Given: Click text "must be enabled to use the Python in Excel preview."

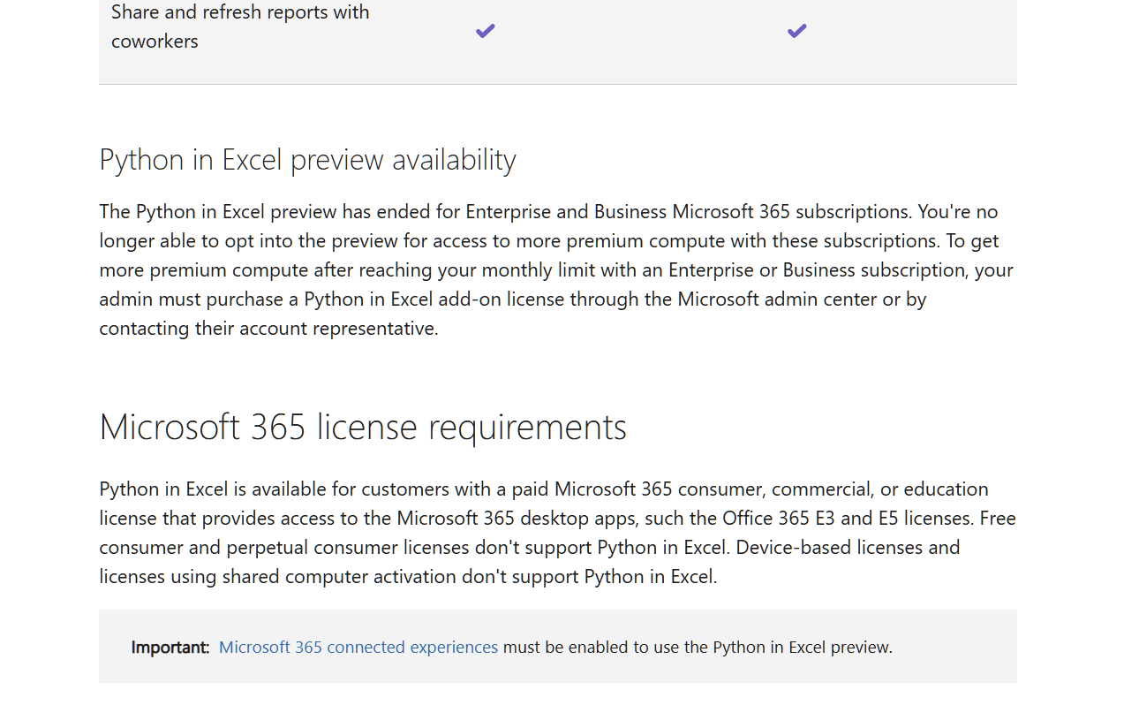Looking at the screenshot, I should click(698, 647).
